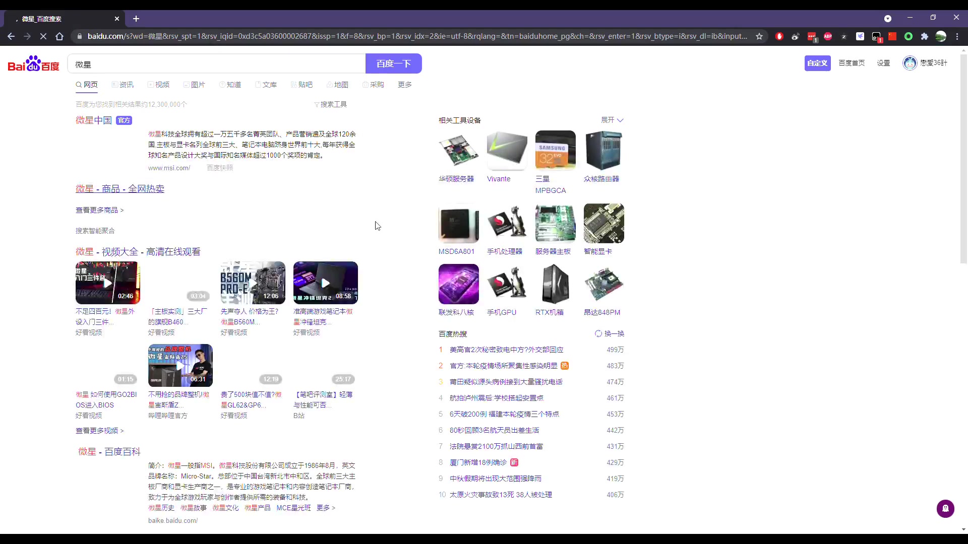This screenshot has height=544, width=968.
Task: Click the Z star extension icon
Action: click(x=844, y=36)
